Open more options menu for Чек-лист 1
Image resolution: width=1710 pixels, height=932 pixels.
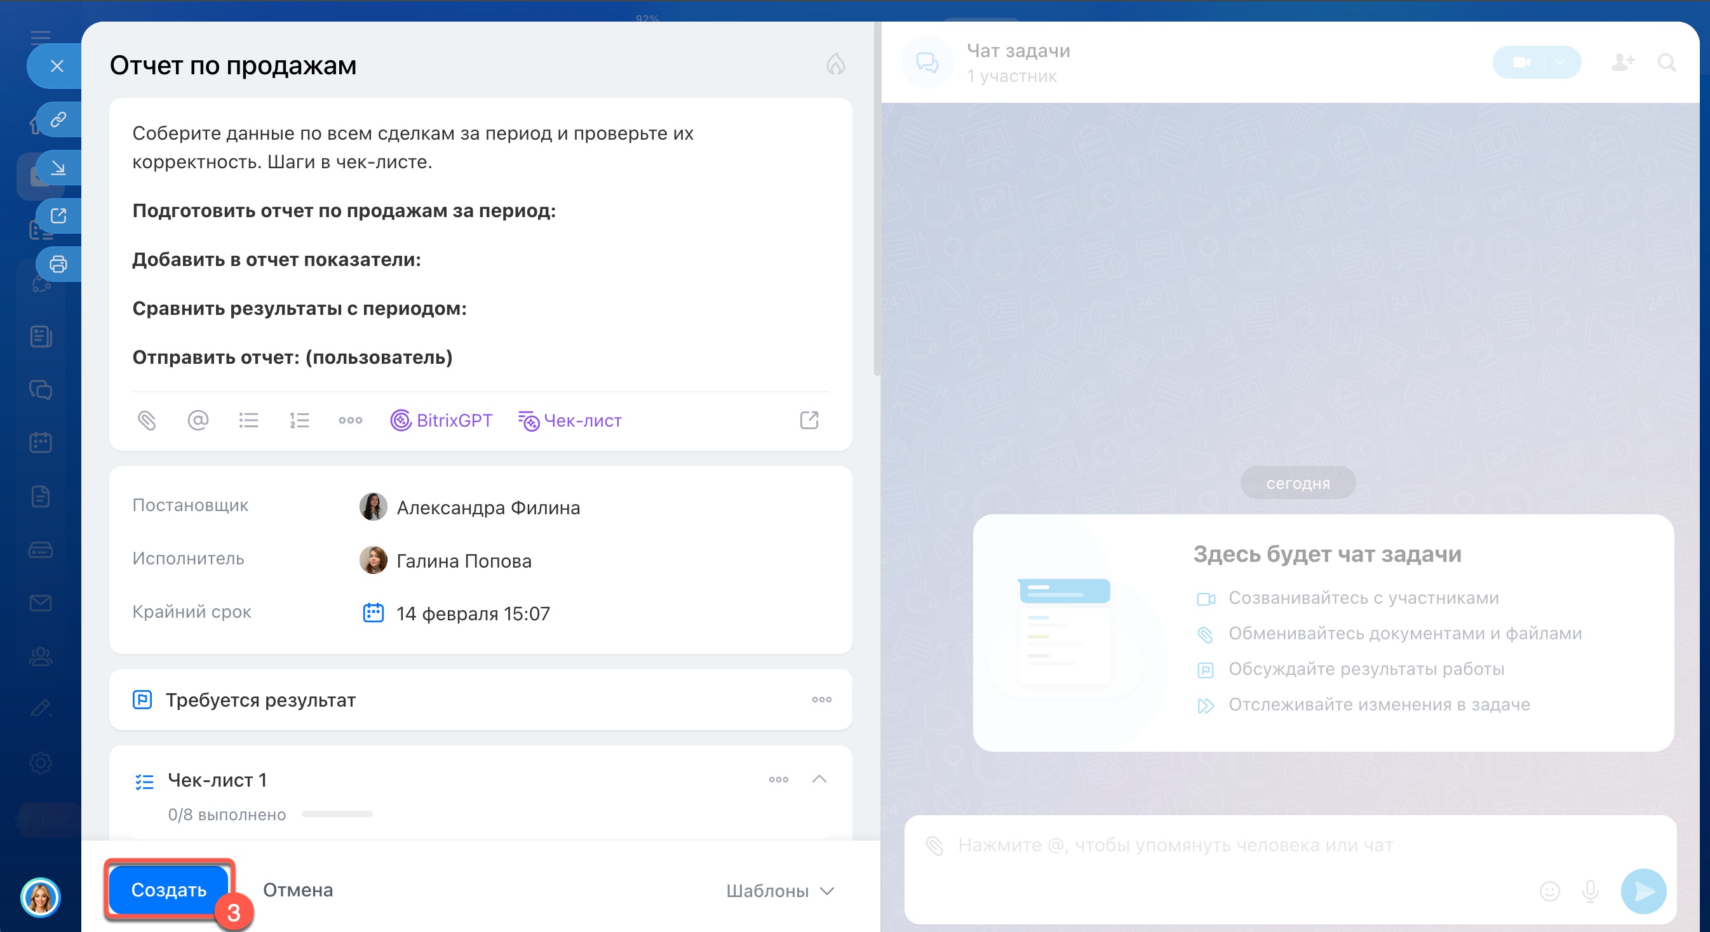778,779
